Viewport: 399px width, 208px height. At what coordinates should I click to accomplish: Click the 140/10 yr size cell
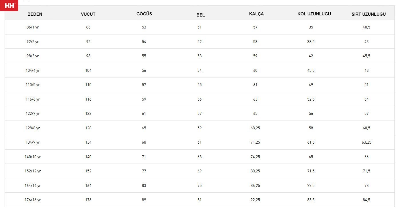(x=33, y=157)
